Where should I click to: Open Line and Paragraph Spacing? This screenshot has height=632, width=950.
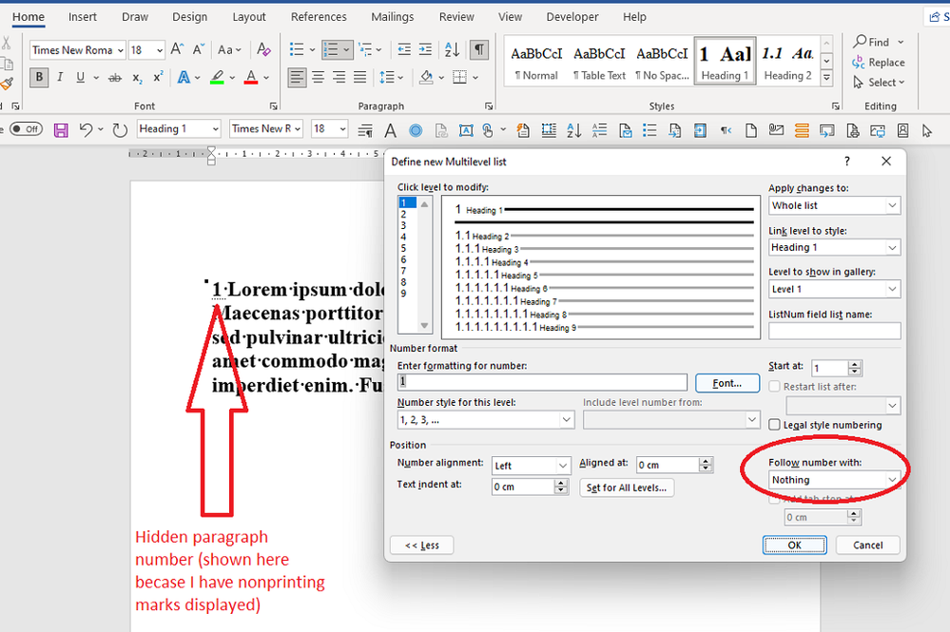(x=386, y=78)
